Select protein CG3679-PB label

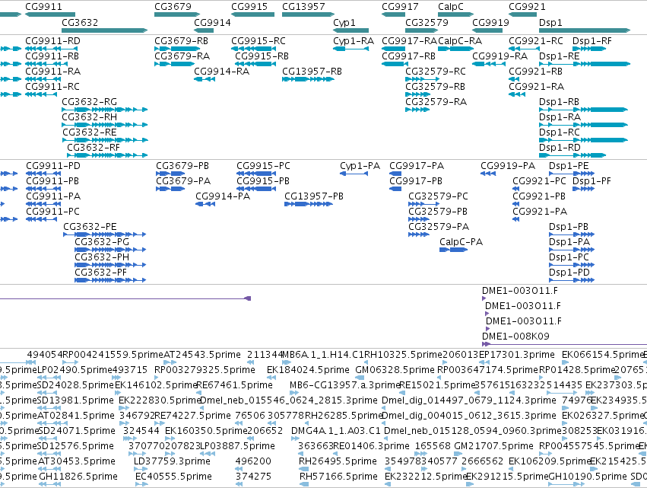(182, 166)
